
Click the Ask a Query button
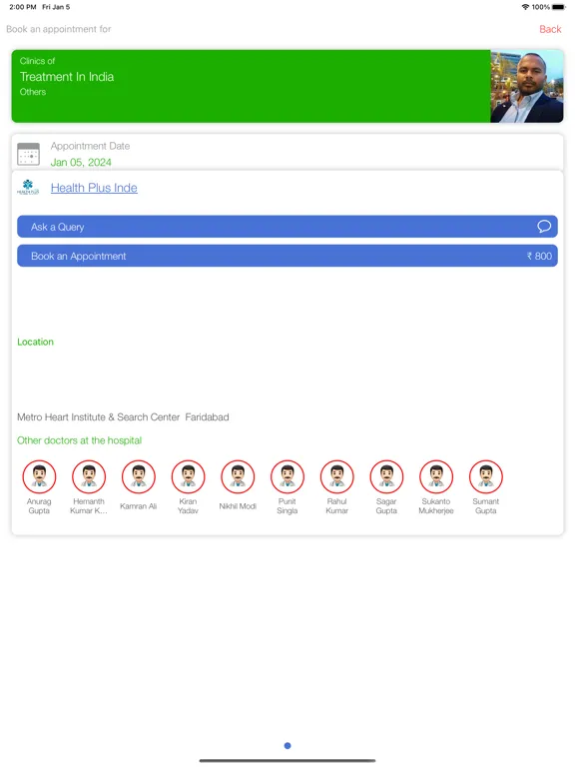[x=287, y=227]
